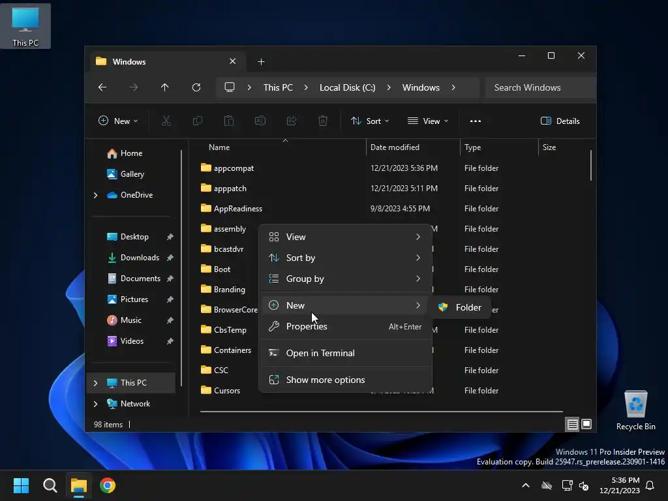Open a new tab with plus
668x501 pixels.
coord(261,62)
